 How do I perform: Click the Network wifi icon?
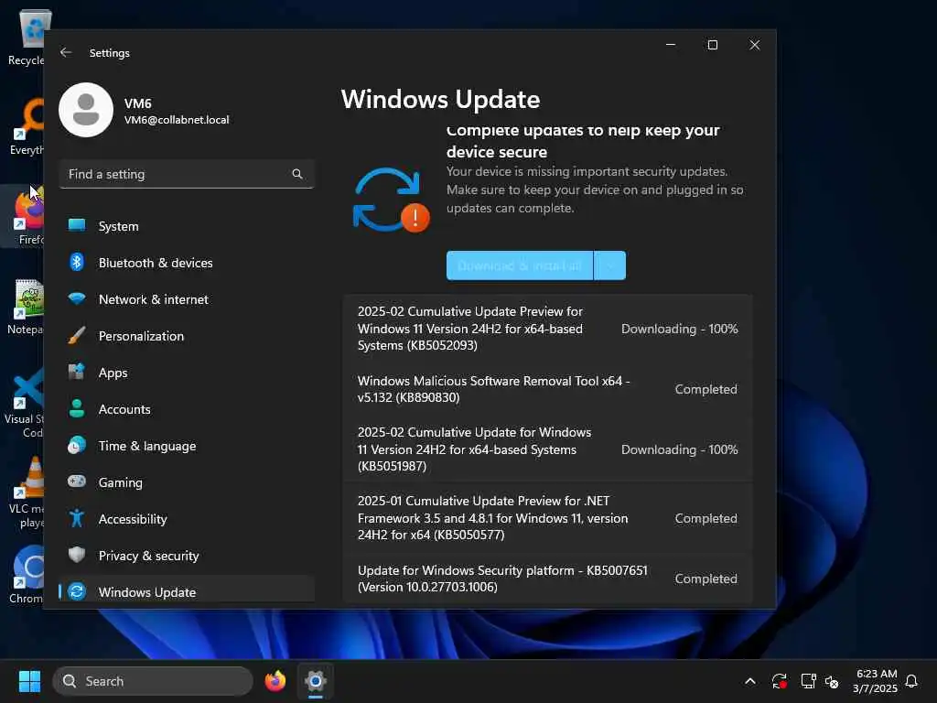coord(77,298)
